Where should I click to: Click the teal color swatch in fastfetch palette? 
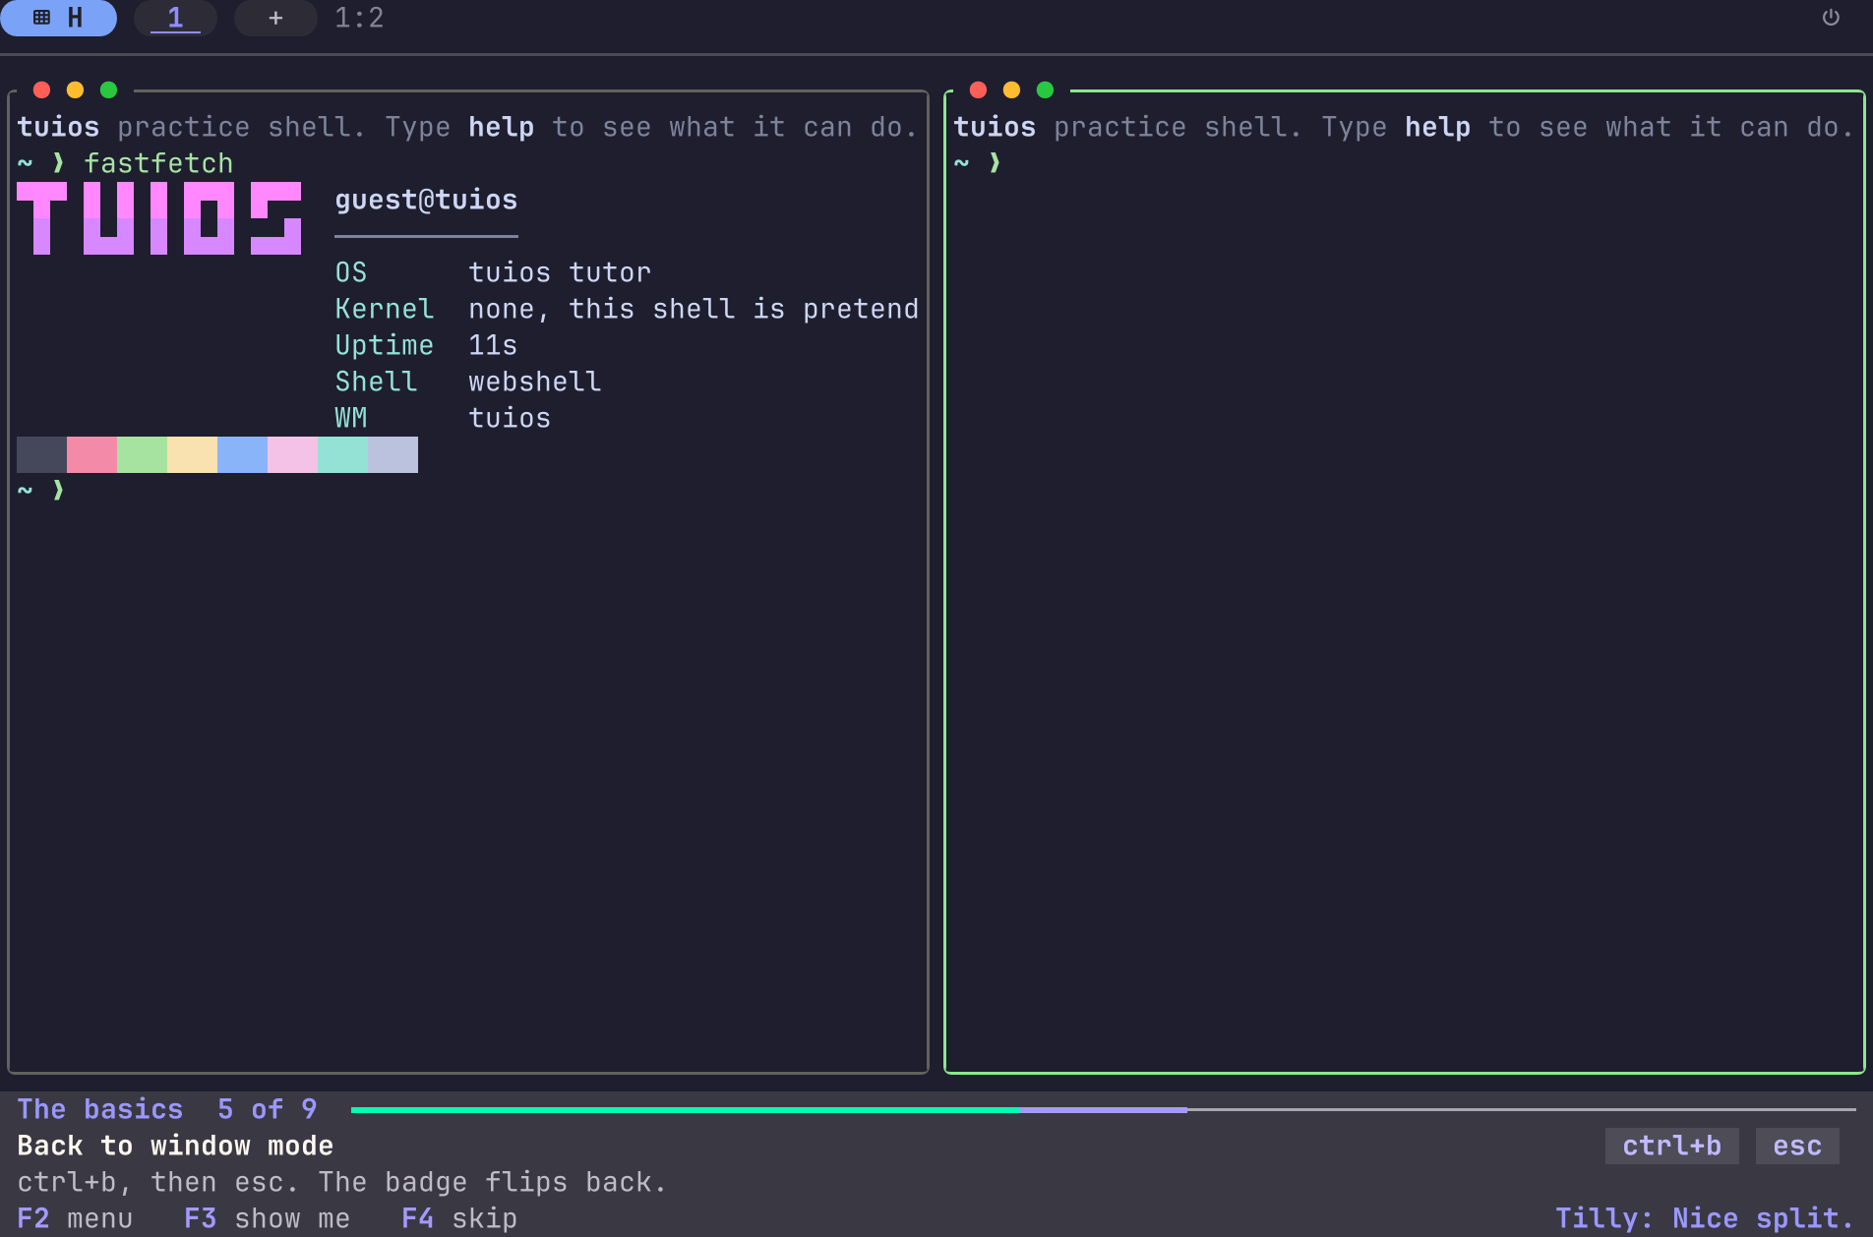click(342, 454)
